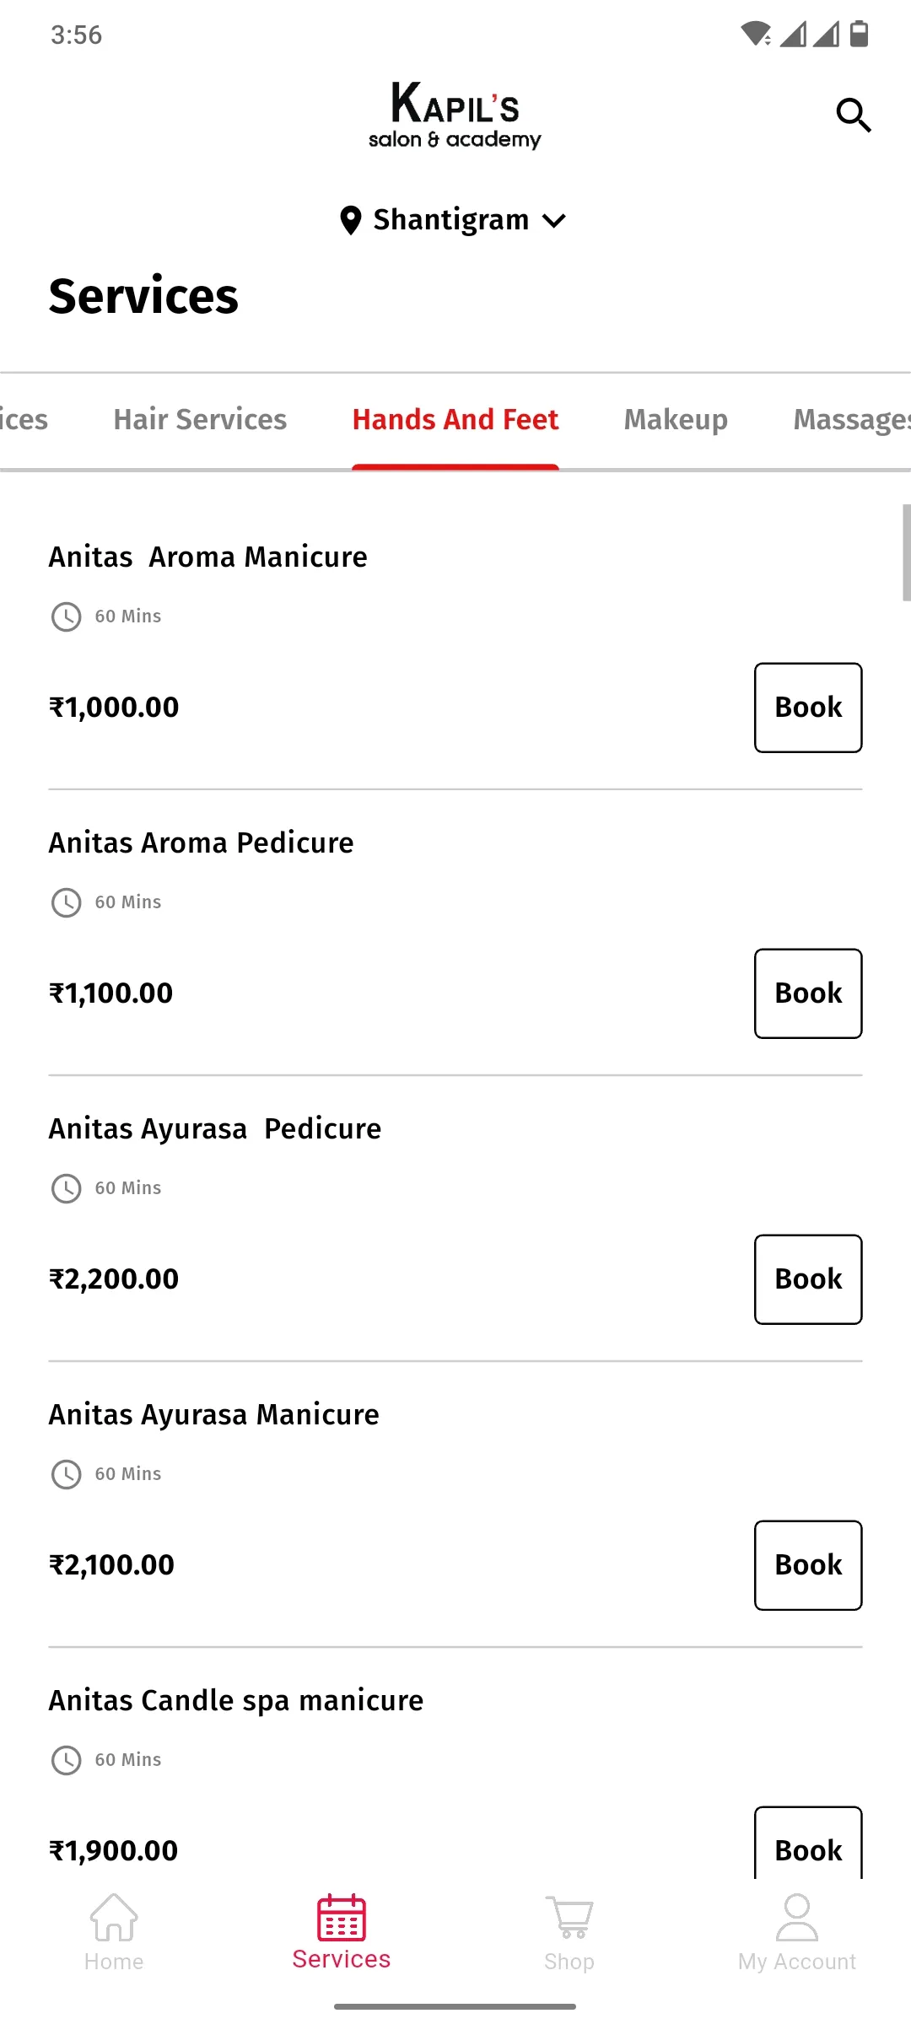Book the Anitas Aroma Pedicure service

tap(808, 993)
